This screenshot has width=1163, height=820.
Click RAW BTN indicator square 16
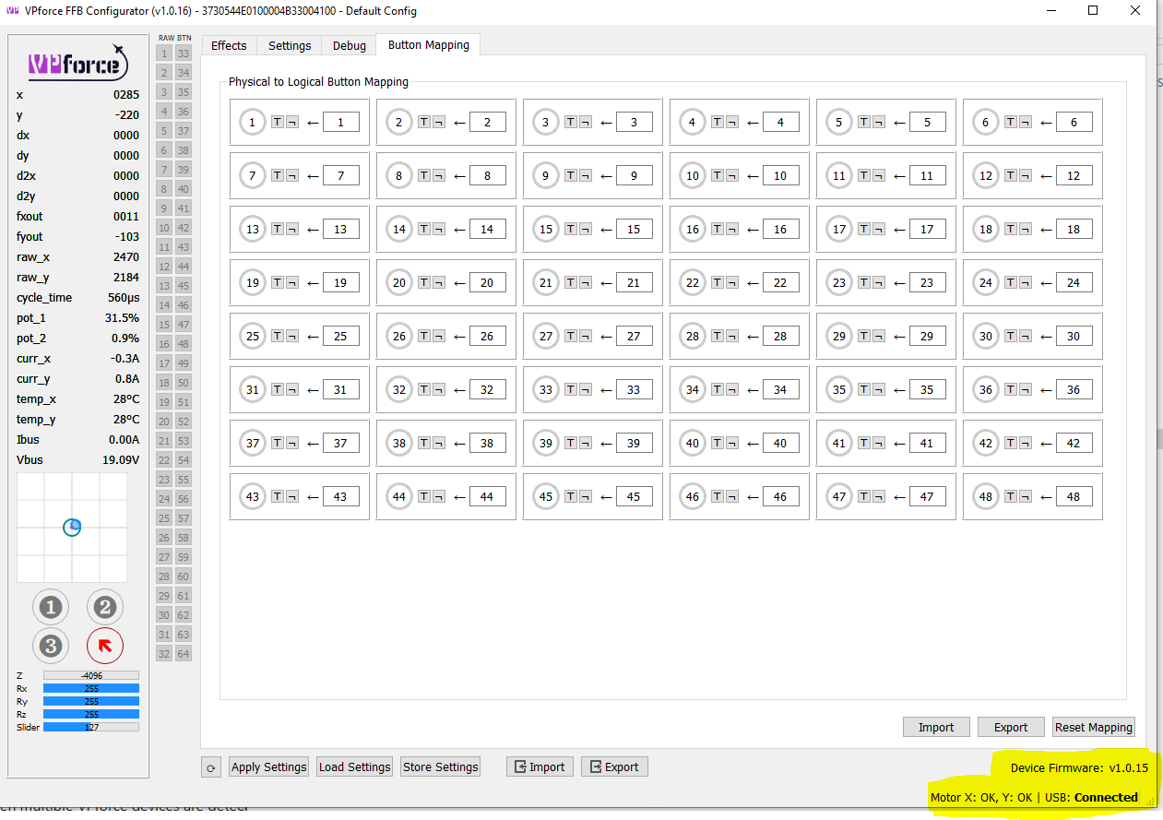(164, 343)
